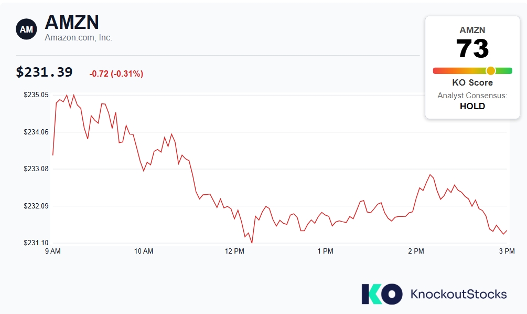527x314 pixels.
Task: Click the $232.09 y-axis label
Action: tap(36, 206)
